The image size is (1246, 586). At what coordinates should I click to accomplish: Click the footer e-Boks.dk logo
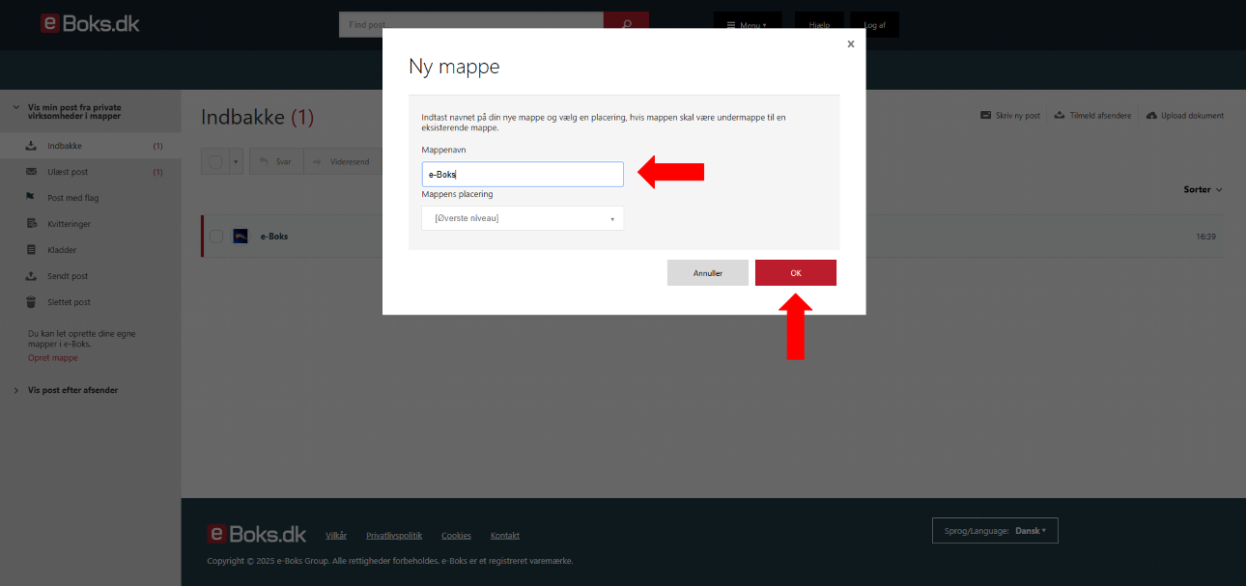click(x=257, y=534)
